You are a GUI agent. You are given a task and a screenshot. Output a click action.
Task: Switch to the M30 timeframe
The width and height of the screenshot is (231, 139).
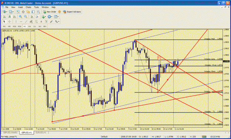[x=20, y=26]
